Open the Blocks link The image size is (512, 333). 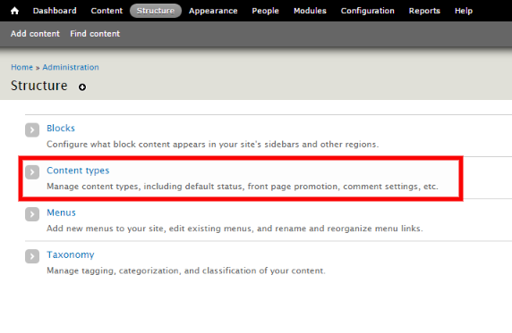[x=61, y=128]
